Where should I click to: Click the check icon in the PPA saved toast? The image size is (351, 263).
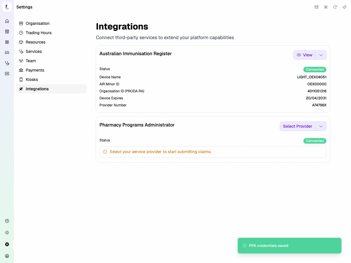245,246
